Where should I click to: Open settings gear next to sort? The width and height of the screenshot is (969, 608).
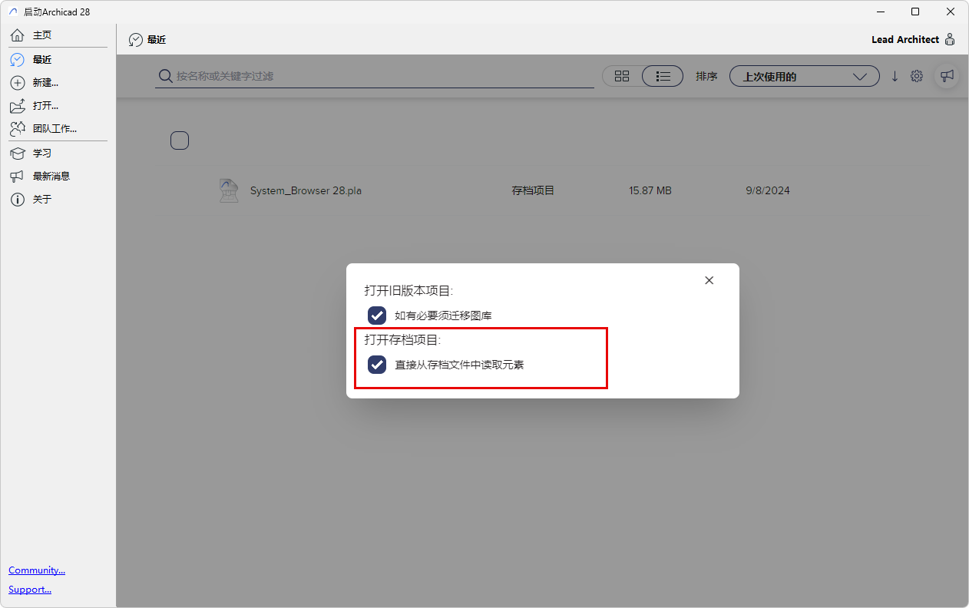pyautogui.click(x=917, y=76)
